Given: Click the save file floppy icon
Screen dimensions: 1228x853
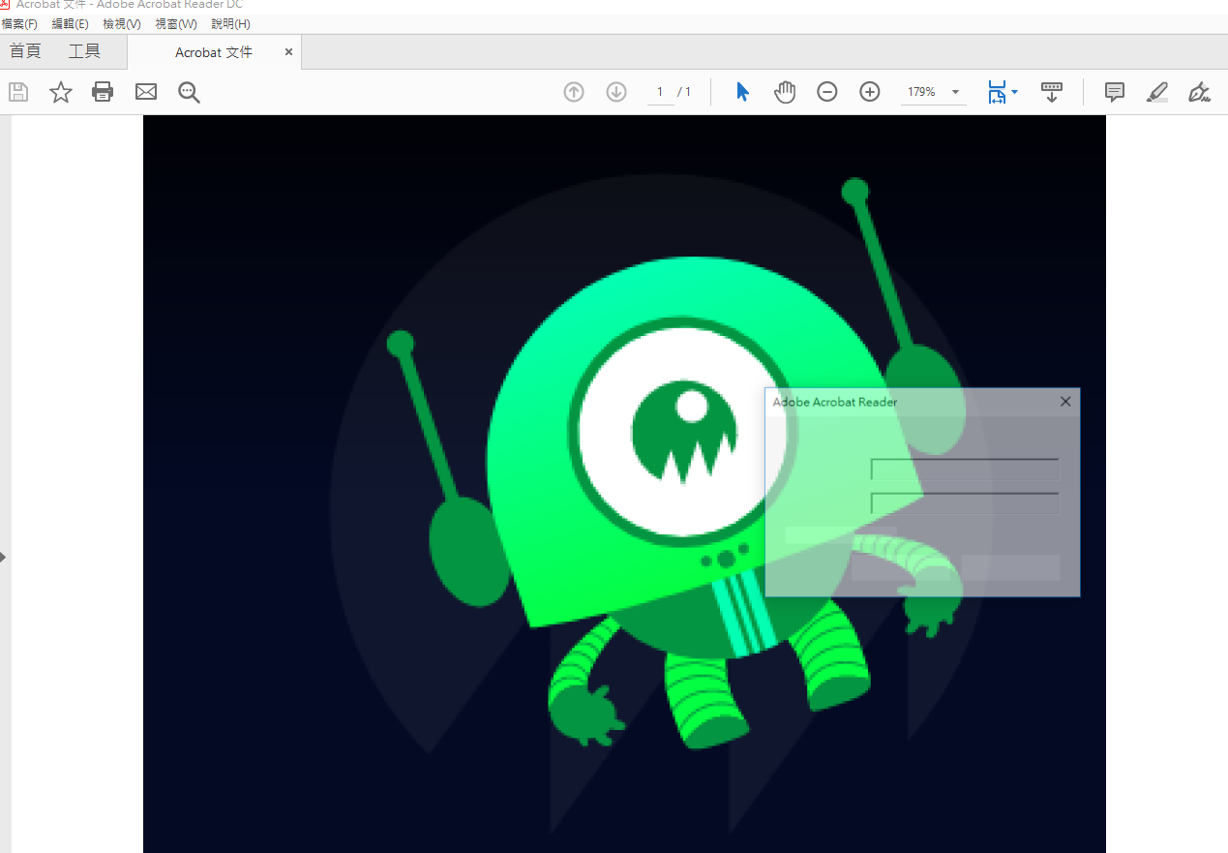Looking at the screenshot, I should click(18, 92).
